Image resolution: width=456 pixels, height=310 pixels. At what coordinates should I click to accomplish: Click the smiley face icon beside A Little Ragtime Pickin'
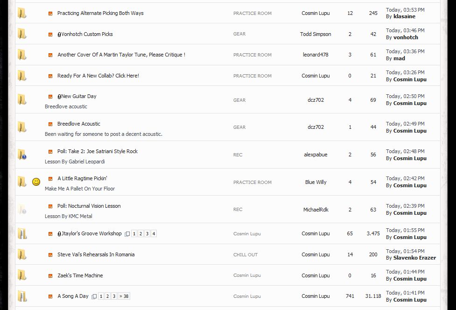[36, 182]
